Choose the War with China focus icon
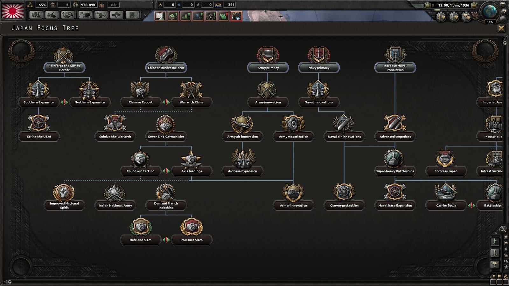This screenshot has height=286, width=509. coord(191,89)
